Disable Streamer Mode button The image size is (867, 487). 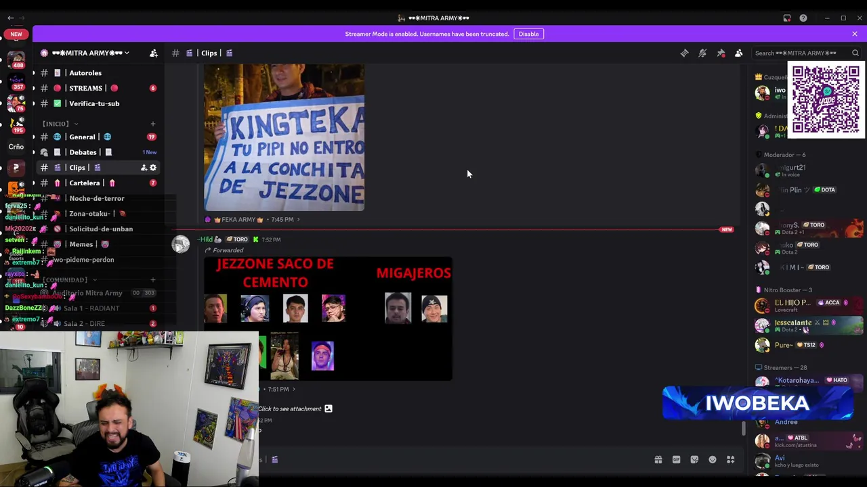529,34
